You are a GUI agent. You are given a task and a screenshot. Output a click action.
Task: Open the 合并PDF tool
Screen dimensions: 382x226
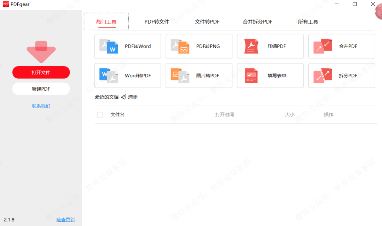click(341, 46)
